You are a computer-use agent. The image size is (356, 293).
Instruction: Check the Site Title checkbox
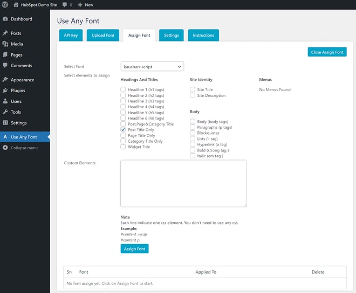click(193, 90)
